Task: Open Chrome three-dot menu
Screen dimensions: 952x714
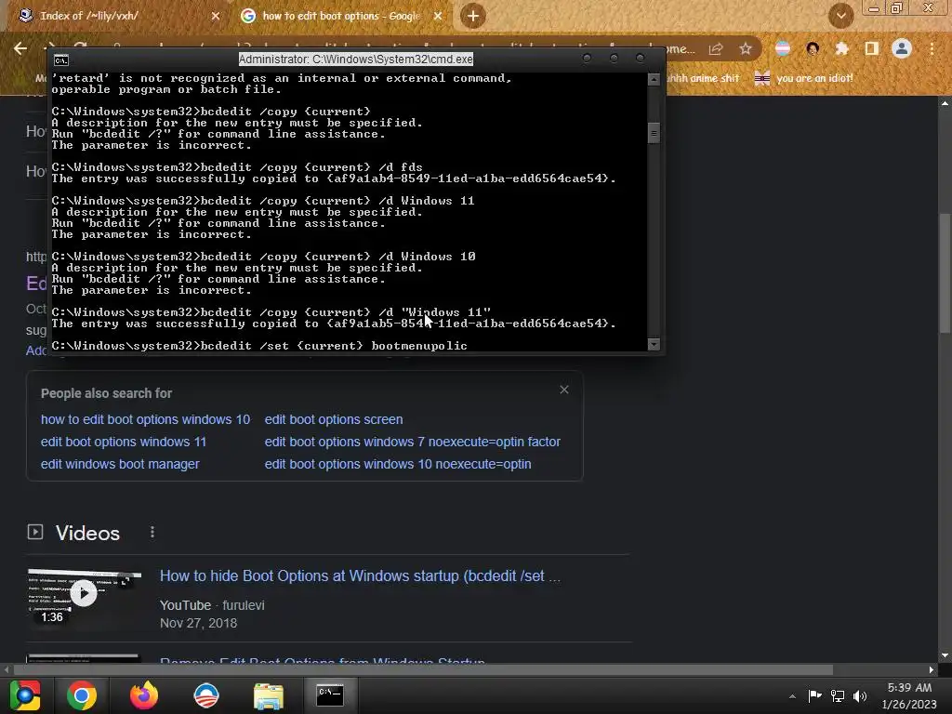Action: coord(932,48)
